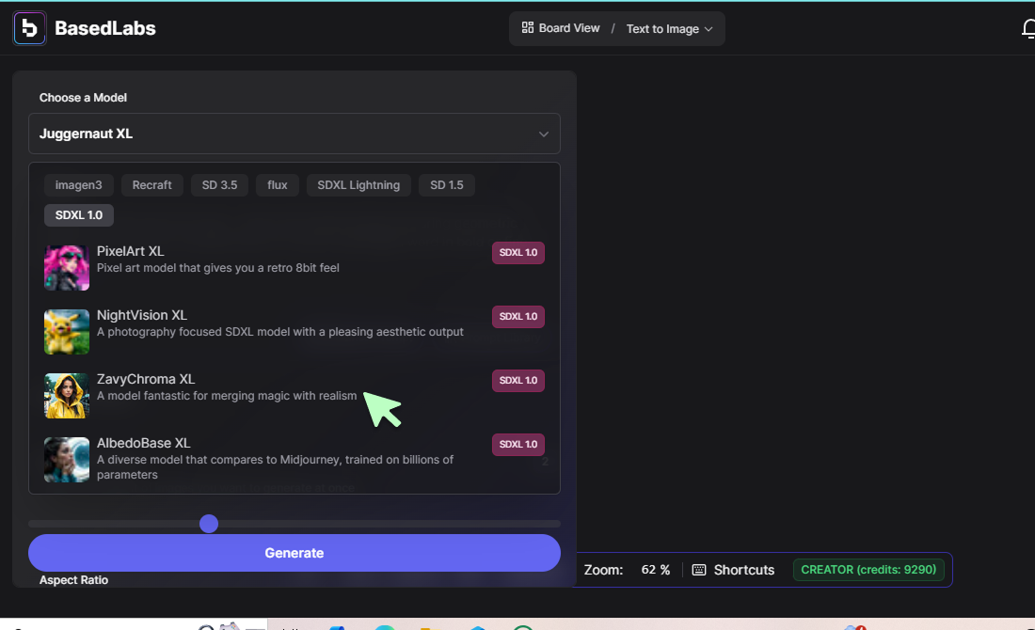
Task: Filter models by imagen3
Action: 78,185
